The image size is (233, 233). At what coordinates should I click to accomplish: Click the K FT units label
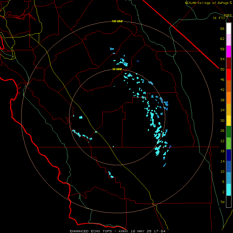[x=219, y=18]
